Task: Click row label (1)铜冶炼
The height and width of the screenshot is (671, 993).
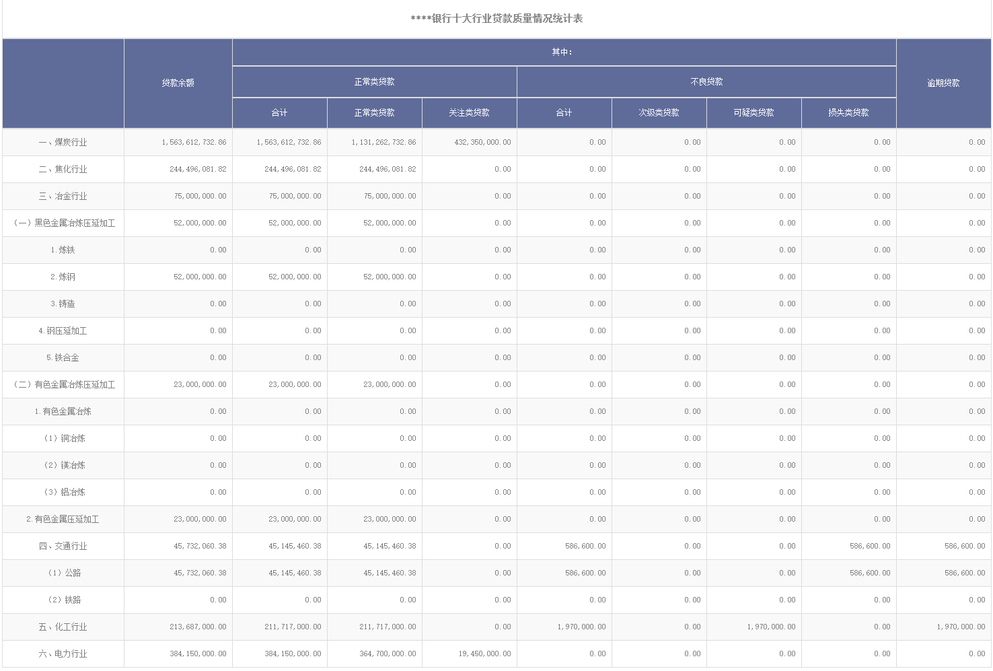Action: (63, 438)
